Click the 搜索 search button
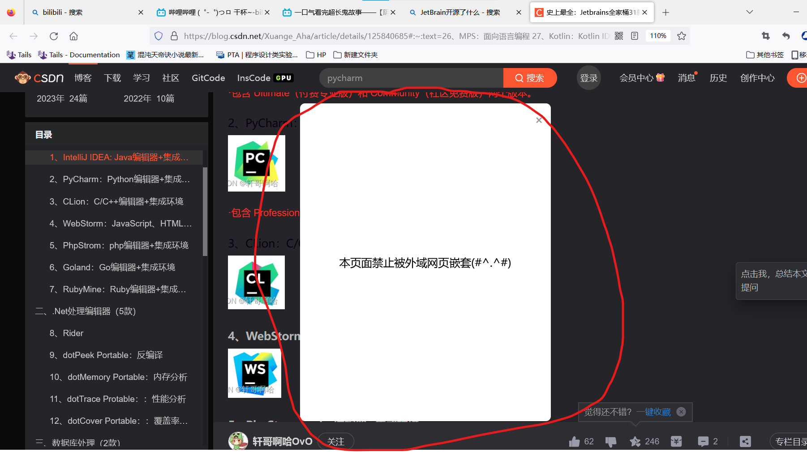The height and width of the screenshot is (452, 807). point(530,78)
